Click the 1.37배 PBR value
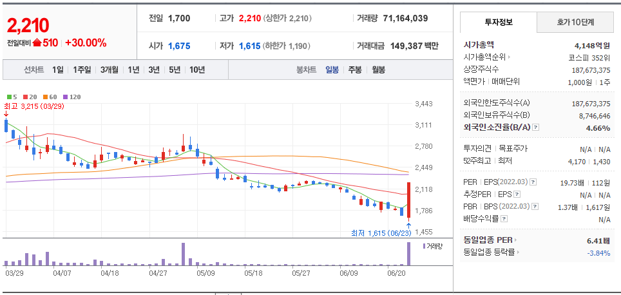 [569, 207]
